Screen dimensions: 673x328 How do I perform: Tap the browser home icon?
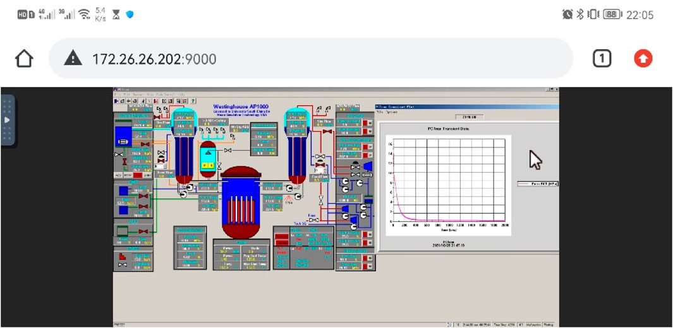[24, 58]
